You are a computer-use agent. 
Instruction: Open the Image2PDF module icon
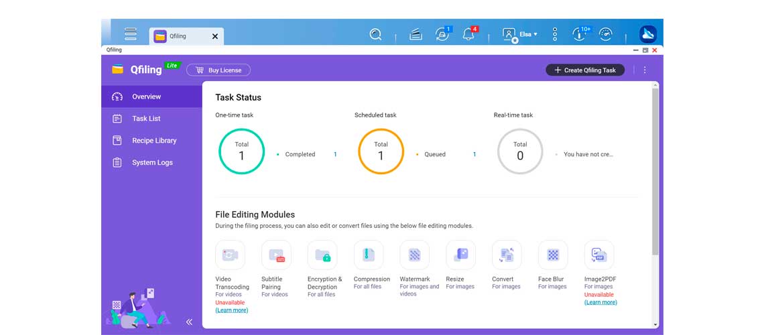click(598, 255)
